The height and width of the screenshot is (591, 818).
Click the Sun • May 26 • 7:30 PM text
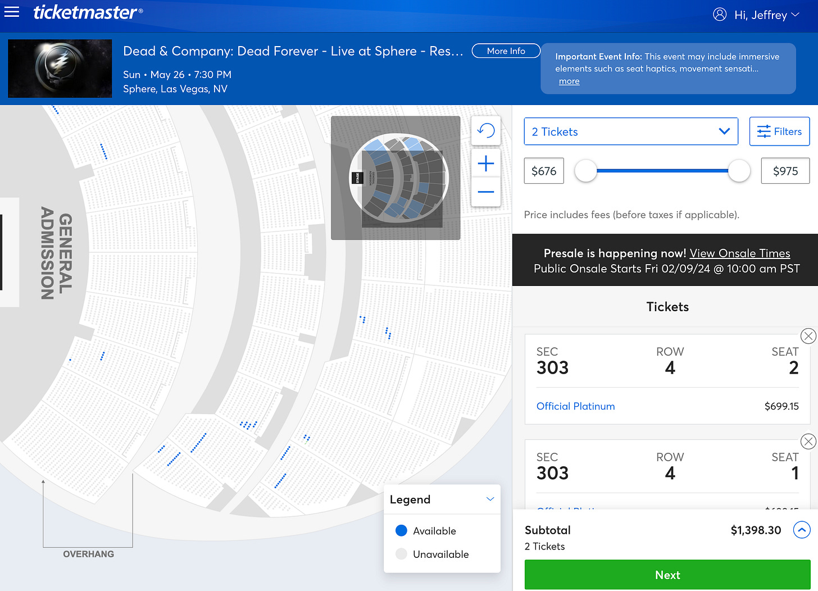tap(177, 75)
